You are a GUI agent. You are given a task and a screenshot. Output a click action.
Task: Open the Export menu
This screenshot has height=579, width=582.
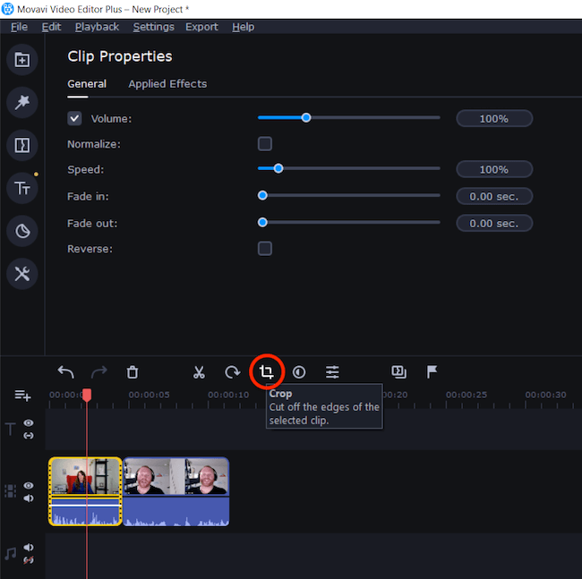click(201, 27)
